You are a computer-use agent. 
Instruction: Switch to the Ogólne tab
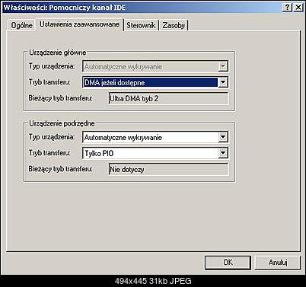[21, 25]
